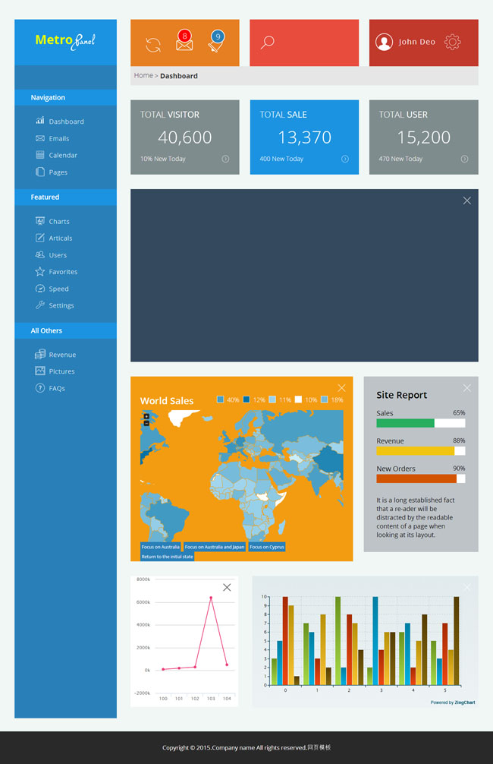493x764 pixels.
Task: Toggle the 12% legend box
Action: 246,399
